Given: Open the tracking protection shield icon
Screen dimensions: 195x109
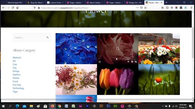Looking at the screenshot, I should (x=35, y=8).
